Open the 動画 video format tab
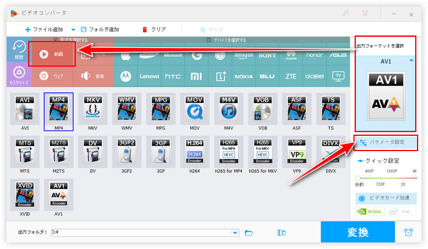 (x=52, y=54)
